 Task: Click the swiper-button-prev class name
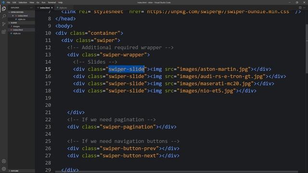click(129, 148)
